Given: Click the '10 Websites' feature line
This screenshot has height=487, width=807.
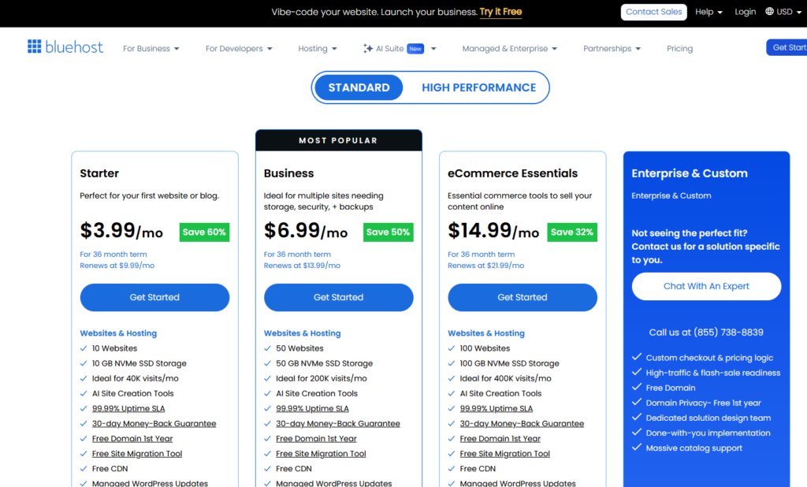Looking at the screenshot, I should 114,348.
